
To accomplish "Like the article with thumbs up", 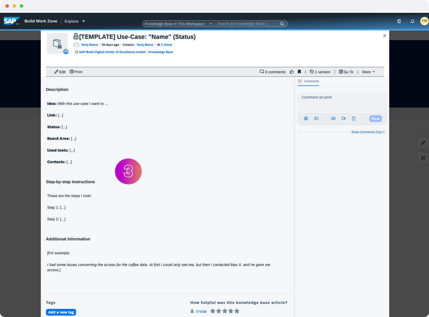I will pyautogui.click(x=292, y=72).
